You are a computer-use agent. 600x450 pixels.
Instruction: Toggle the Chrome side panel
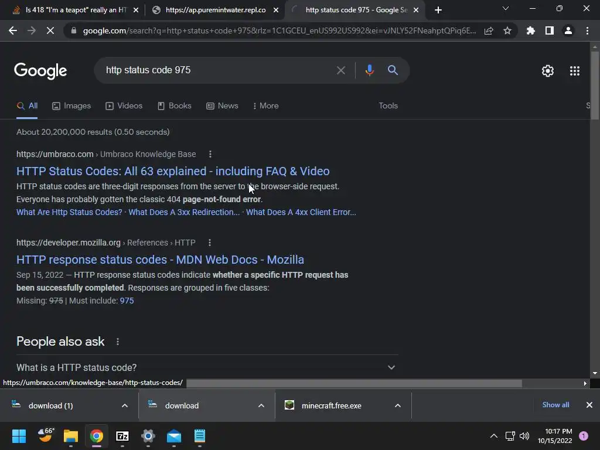click(x=550, y=30)
